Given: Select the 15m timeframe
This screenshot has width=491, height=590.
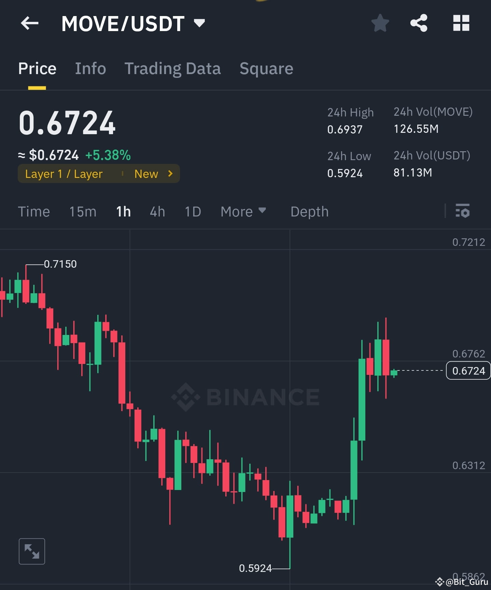Looking at the screenshot, I should pos(82,212).
